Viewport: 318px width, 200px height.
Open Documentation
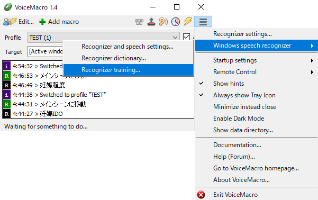(257, 145)
